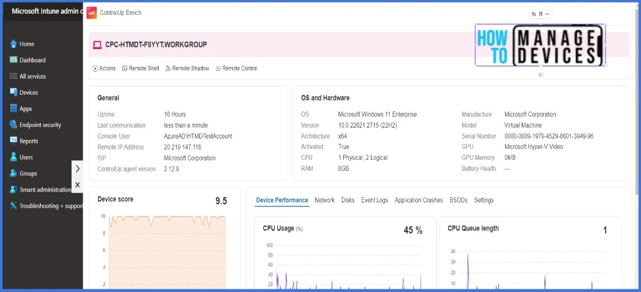Image resolution: width=641 pixels, height=292 pixels.
Task: Open the Settings tab
Action: 484,200
